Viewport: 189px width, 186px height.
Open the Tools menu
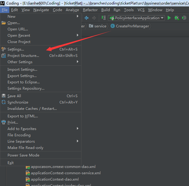129,10
